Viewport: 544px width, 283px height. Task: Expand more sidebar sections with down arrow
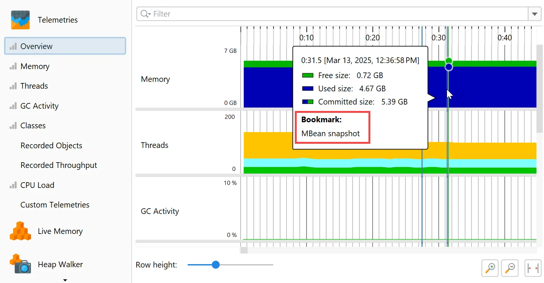pos(65,280)
